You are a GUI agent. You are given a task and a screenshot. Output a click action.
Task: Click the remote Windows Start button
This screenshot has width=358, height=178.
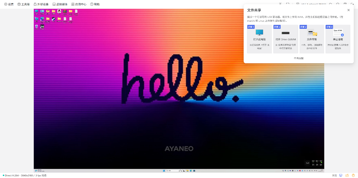click(x=163, y=171)
